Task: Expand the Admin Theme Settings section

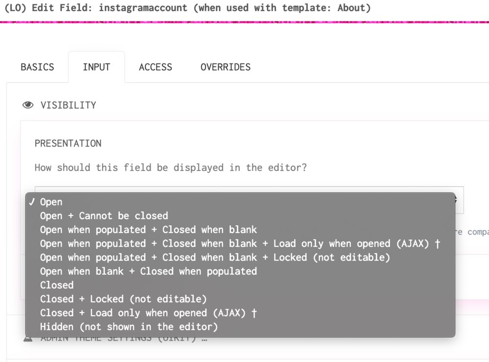Action: (123, 339)
